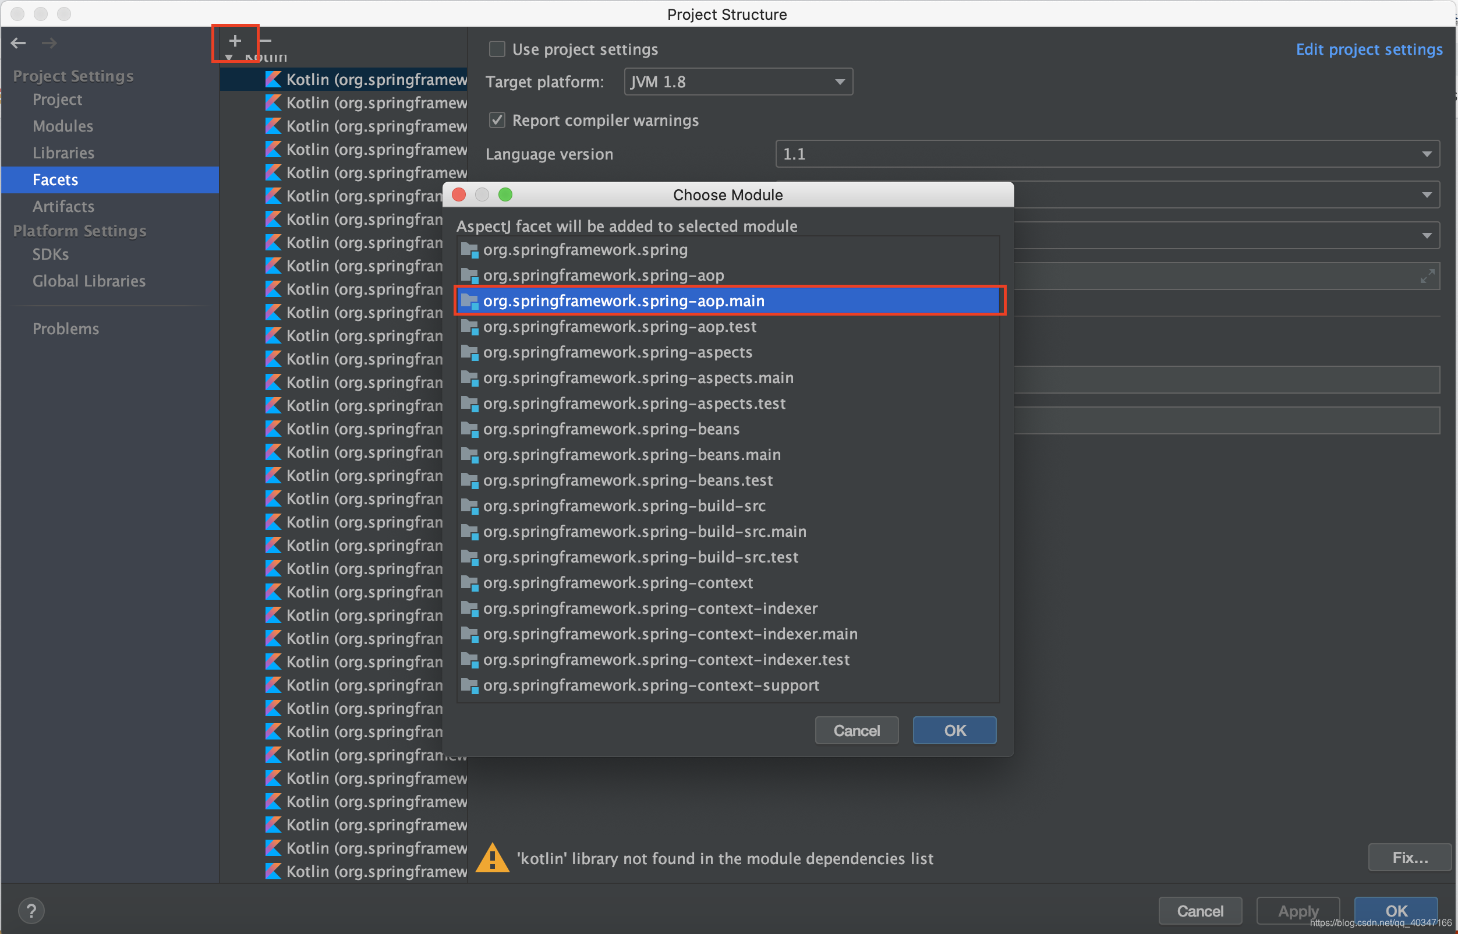Screen dimensions: 1458x934
Task: Go forward with the right arrow icon
Action: 49,43
